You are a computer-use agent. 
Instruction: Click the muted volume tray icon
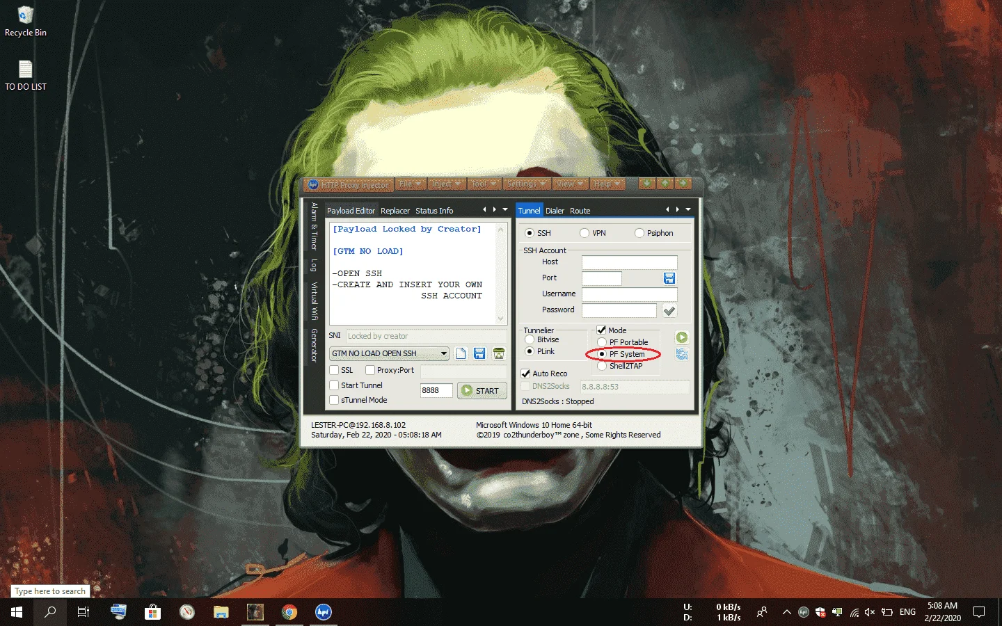click(870, 612)
